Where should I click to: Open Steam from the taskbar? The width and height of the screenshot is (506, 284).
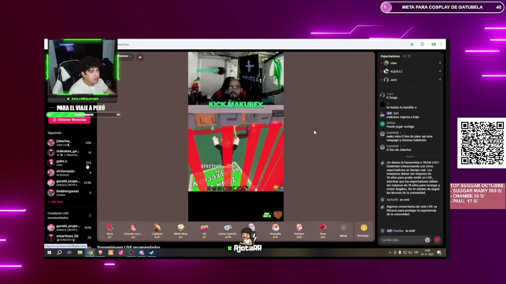click(152, 253)
